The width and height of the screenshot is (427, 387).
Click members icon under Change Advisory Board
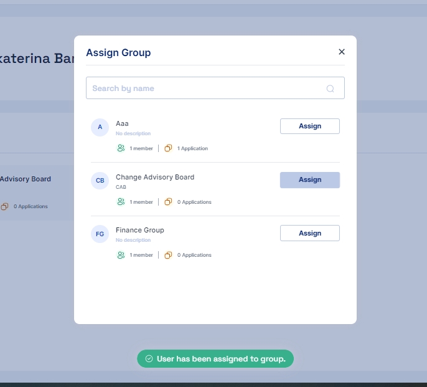click(x=121, y=202)
